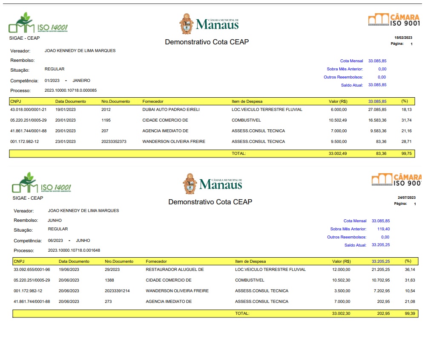This screenshot has width=425, height=340.
Task: Select remaining balance 9.583,36
Action: pos(379,131)
